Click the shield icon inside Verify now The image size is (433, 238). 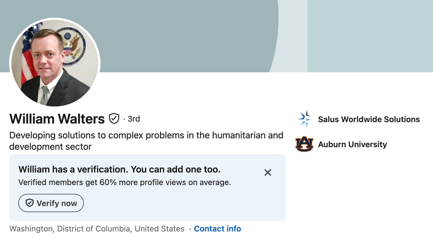tap(30, 203)
